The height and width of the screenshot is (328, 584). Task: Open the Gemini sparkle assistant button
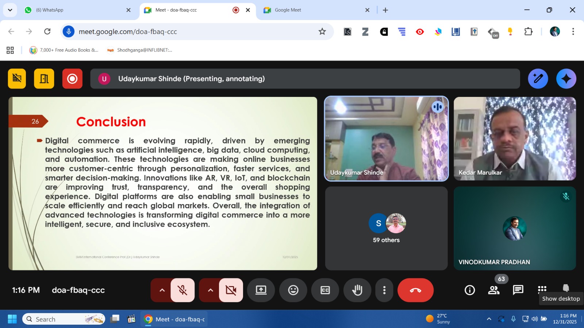pos(566,79)
